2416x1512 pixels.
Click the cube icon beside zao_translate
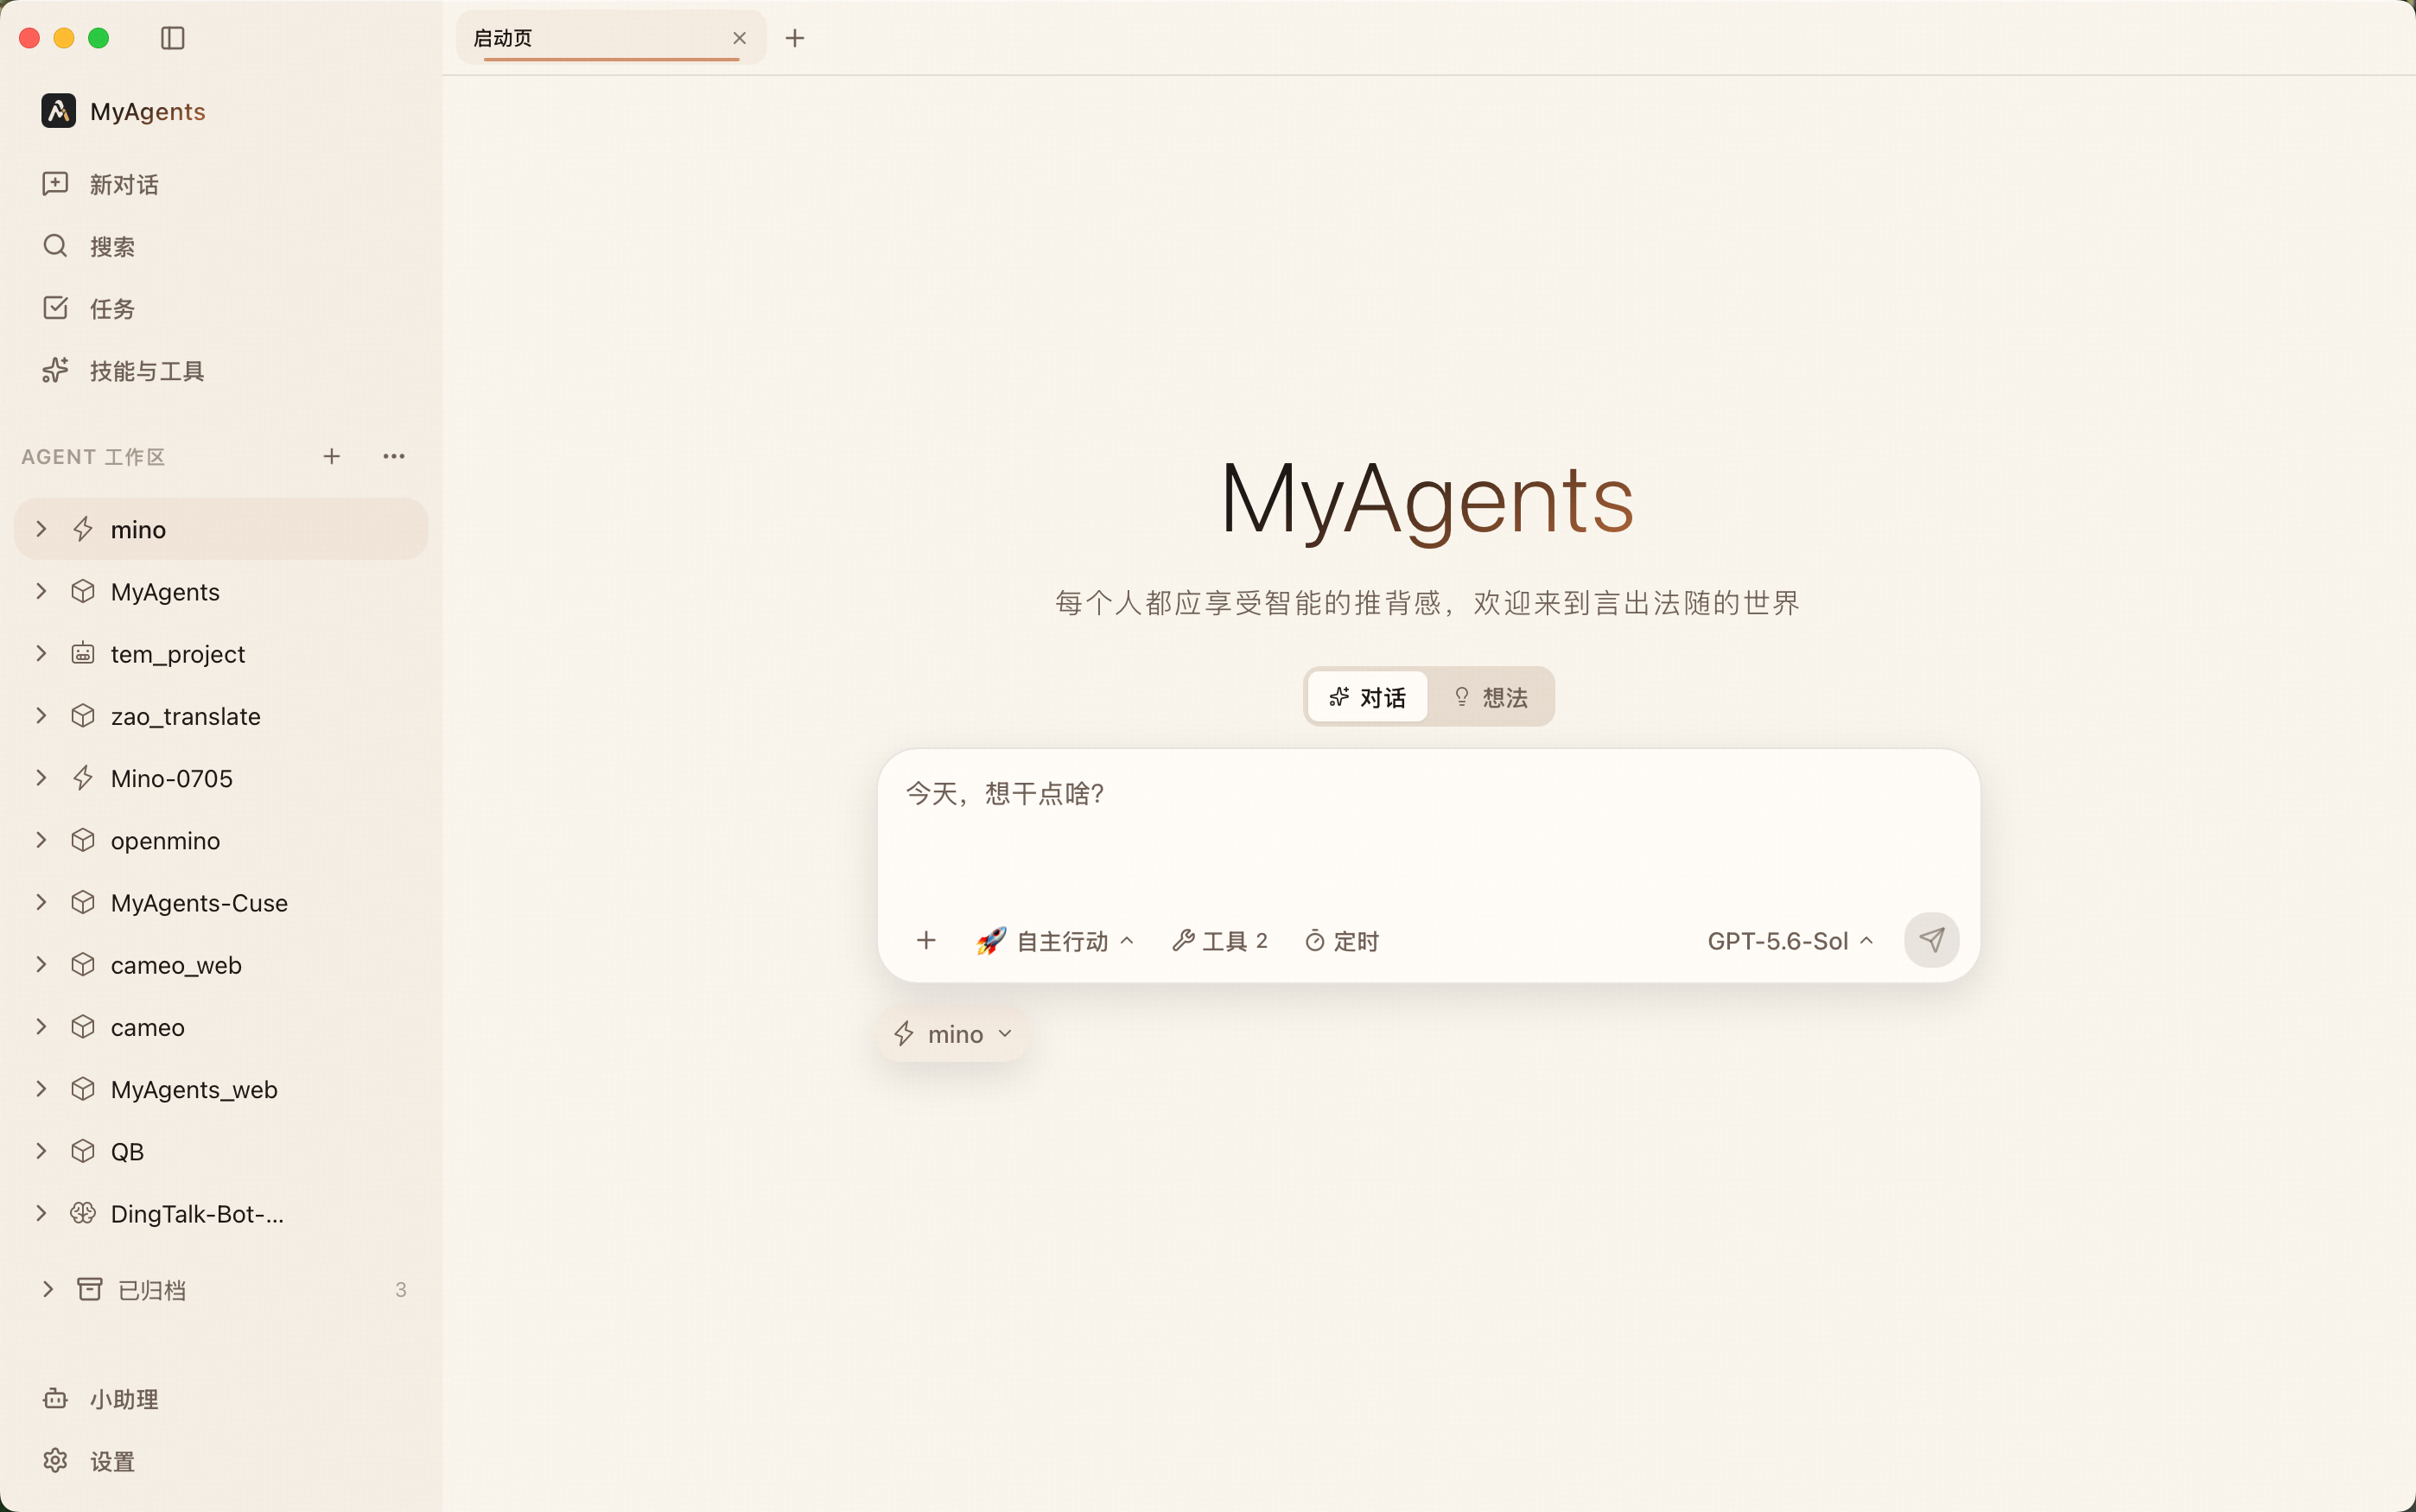[83, 716]
